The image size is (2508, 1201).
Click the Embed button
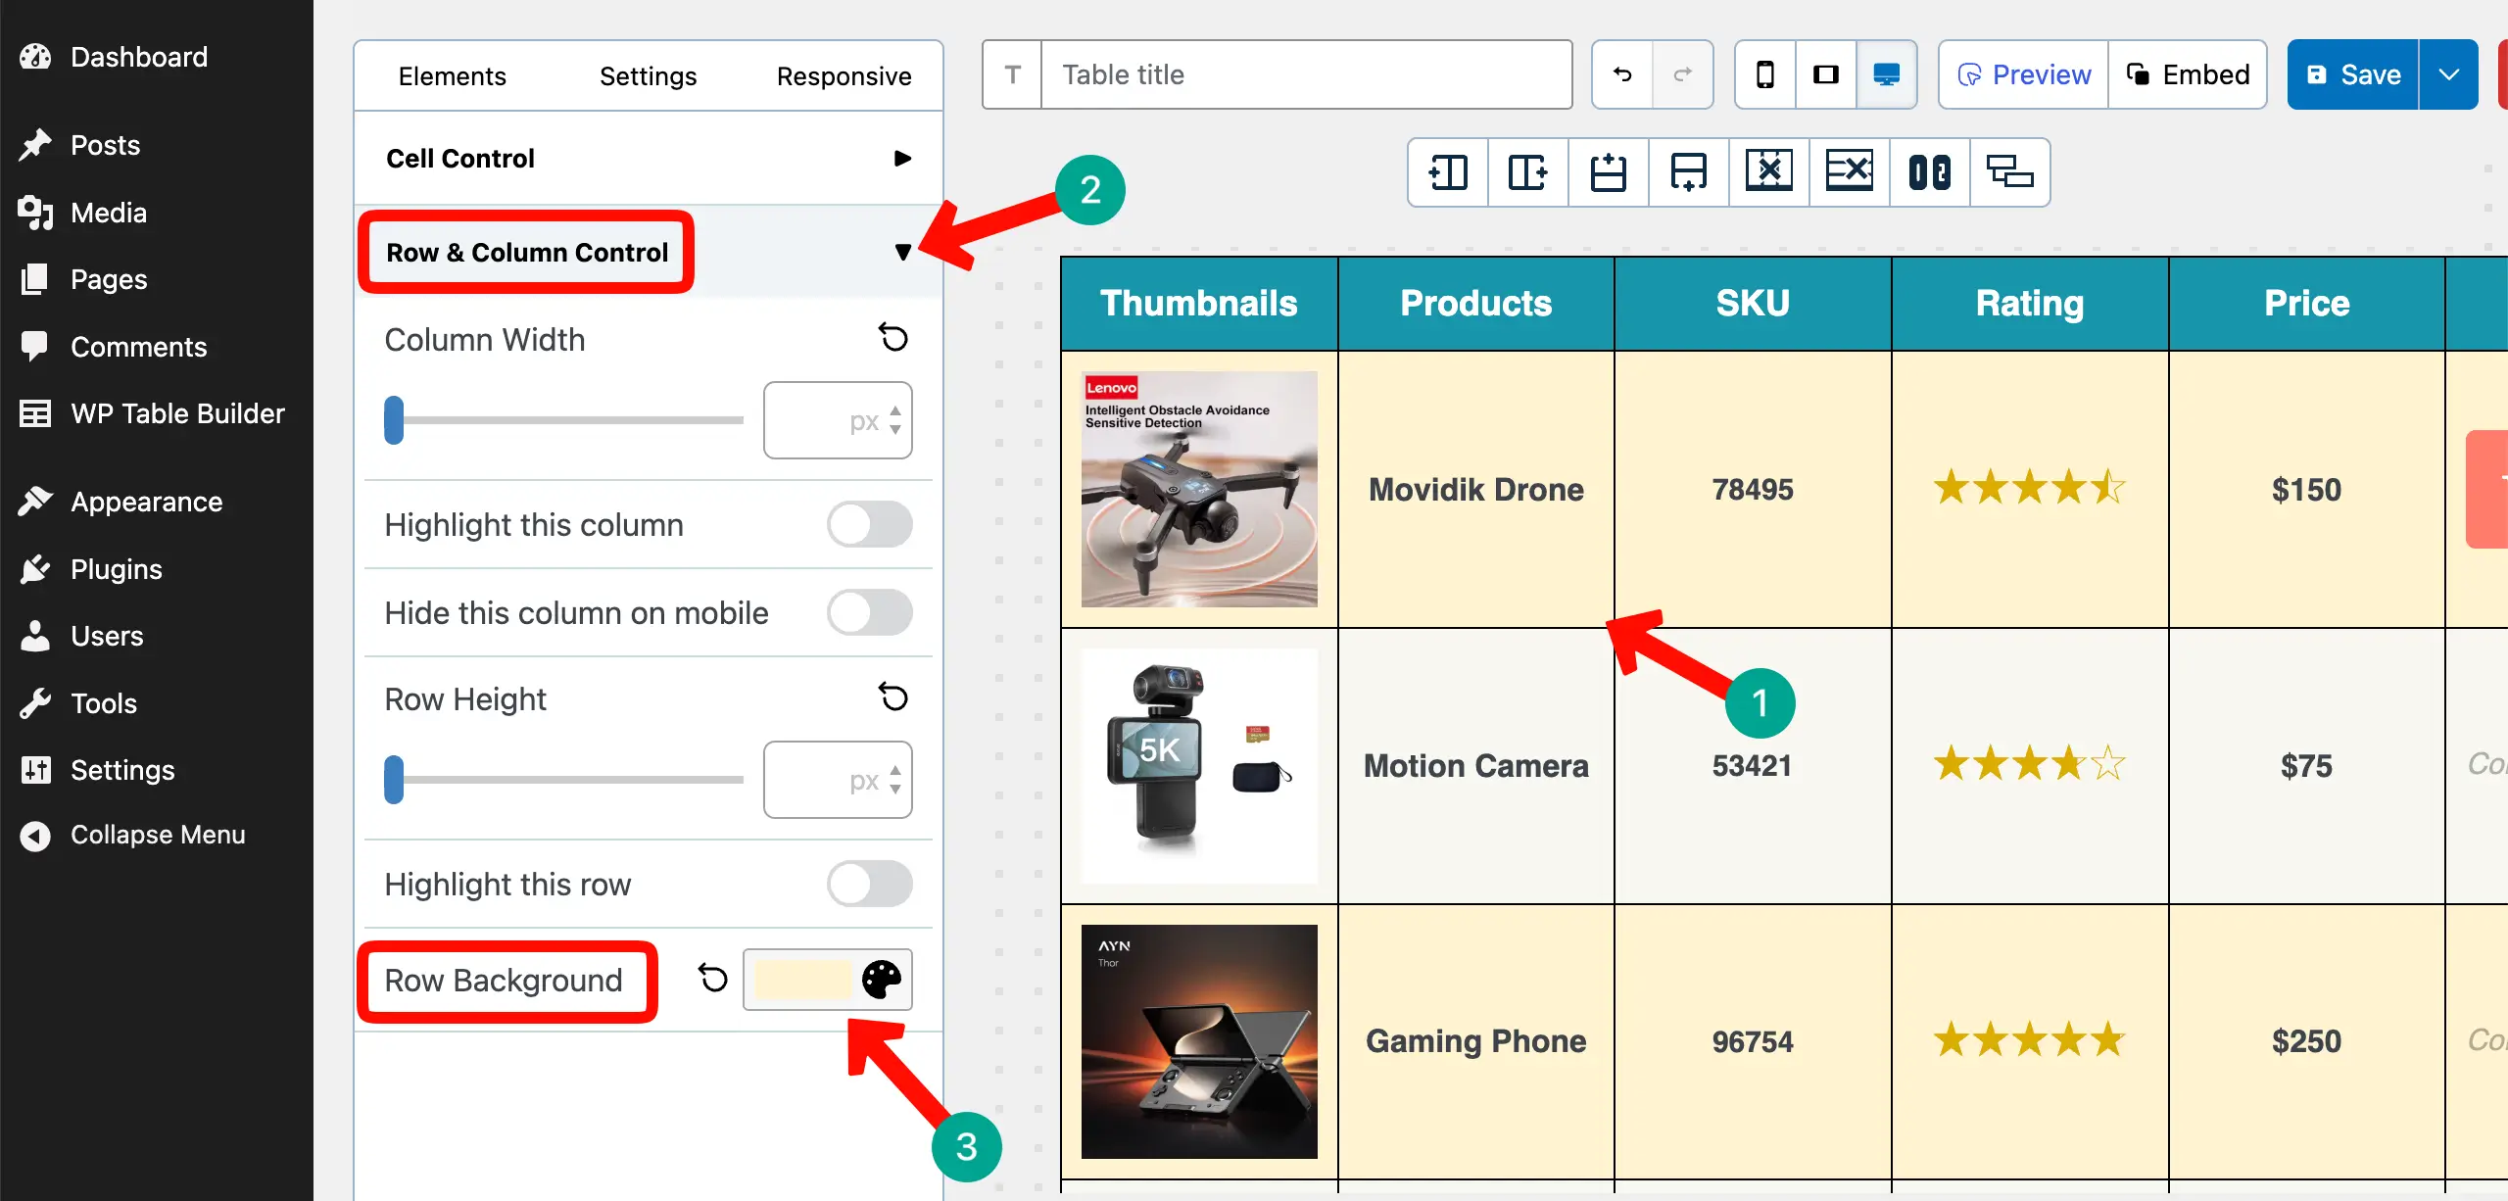point(2188,74)
